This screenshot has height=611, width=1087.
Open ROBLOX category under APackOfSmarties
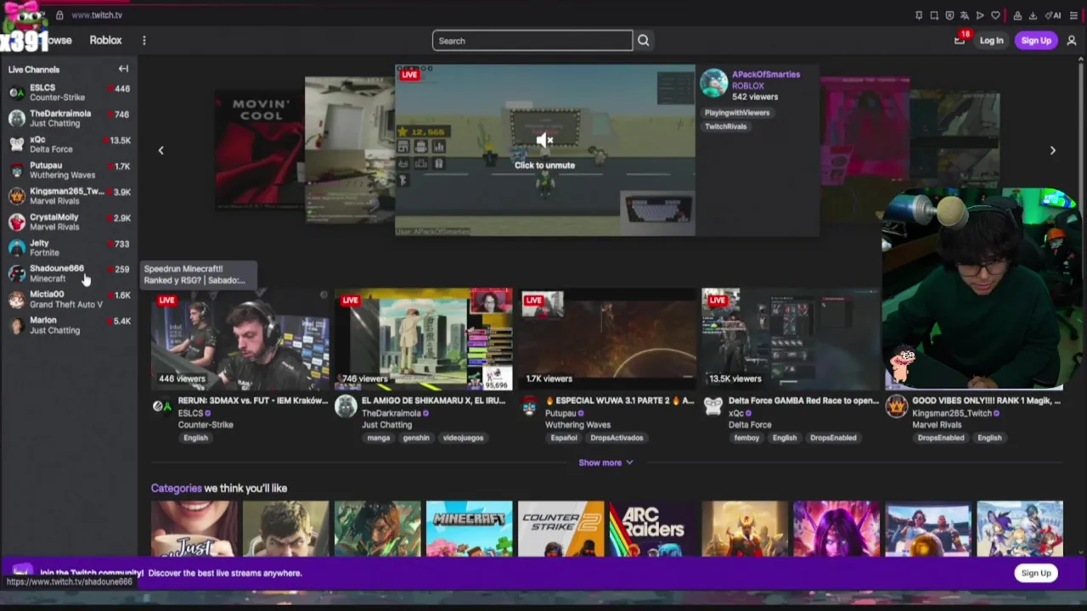pos(748,86)
